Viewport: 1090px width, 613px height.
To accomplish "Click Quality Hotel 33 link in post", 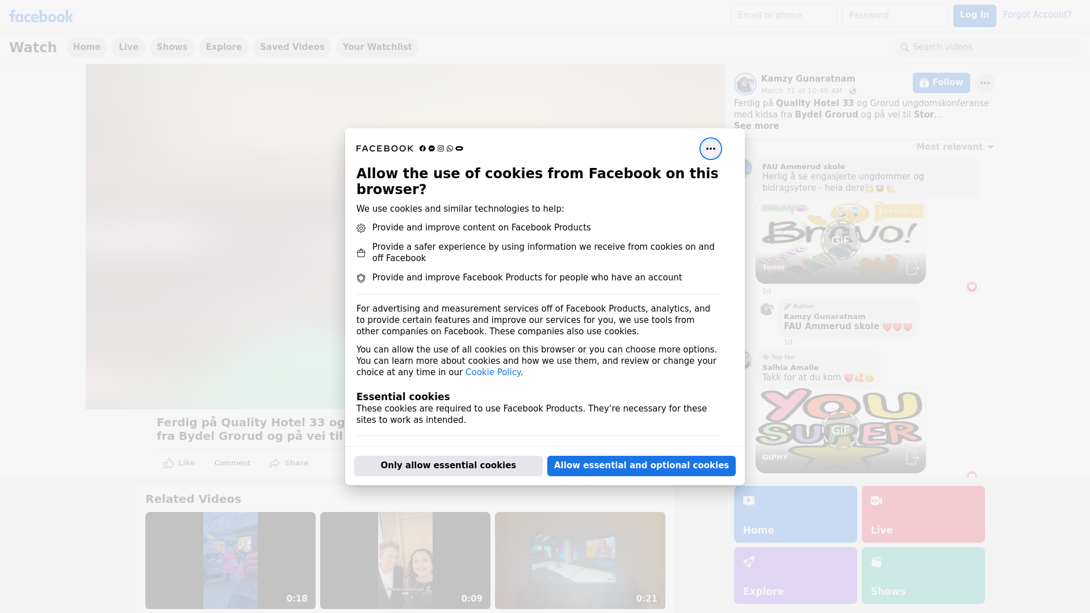I will pyautogui.click(x=815, y=103).
